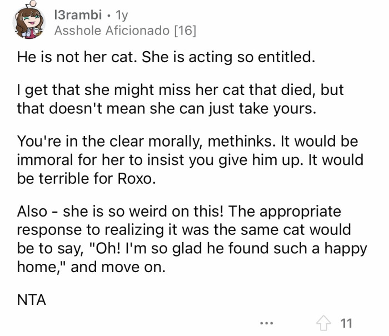Viewport: 389px width, 336px height.
Task: Click the vote count showing 11
Action: pos(346,323)
